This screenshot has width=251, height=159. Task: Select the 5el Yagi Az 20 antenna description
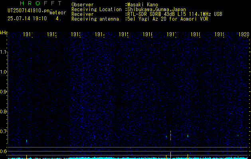pos(168,19)
